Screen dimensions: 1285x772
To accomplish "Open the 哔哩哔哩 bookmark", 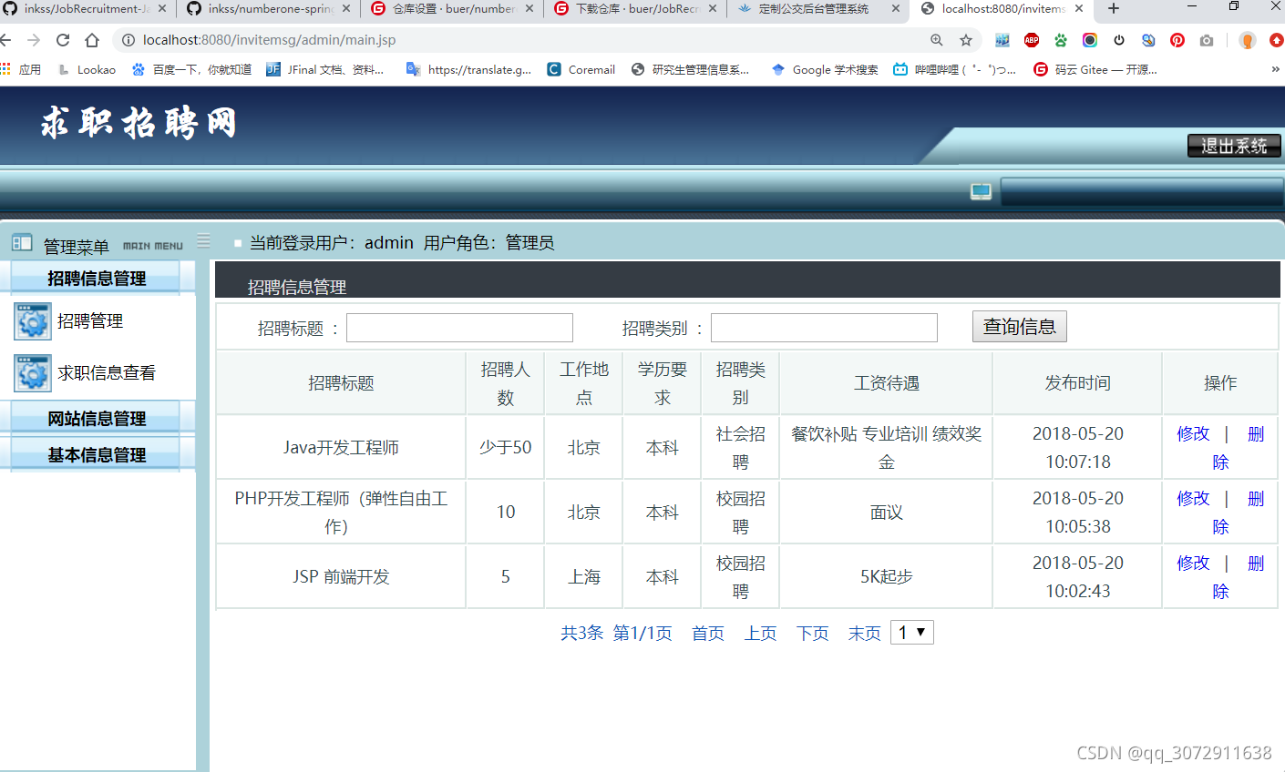I will click(955, 69).
